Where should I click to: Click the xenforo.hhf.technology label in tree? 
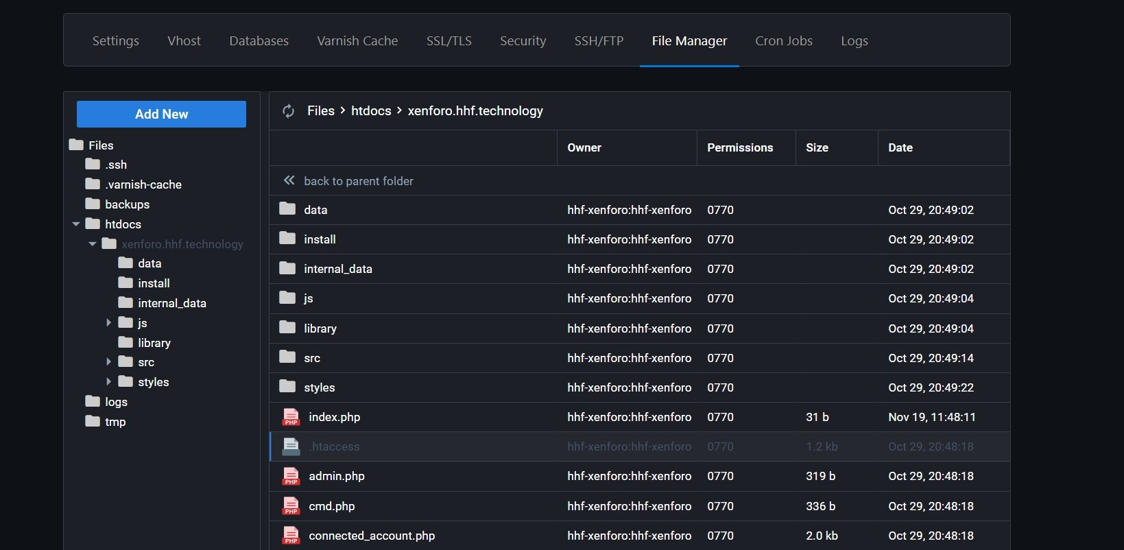(182, 244)
